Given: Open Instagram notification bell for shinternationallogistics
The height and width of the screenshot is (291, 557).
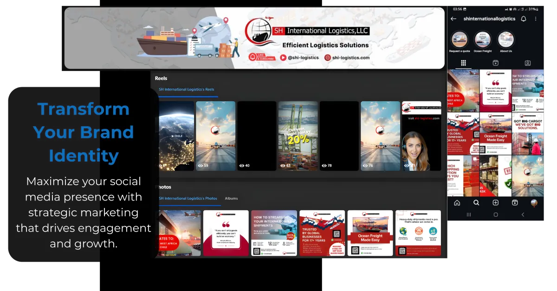Looking at the screenshot, I should [x=524, y=19].
